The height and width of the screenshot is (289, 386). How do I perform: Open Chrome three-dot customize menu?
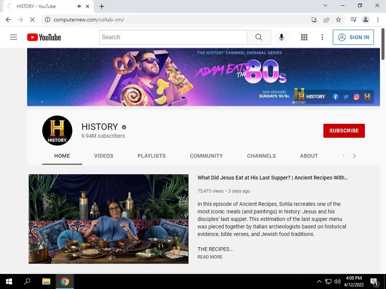[378, 20]
